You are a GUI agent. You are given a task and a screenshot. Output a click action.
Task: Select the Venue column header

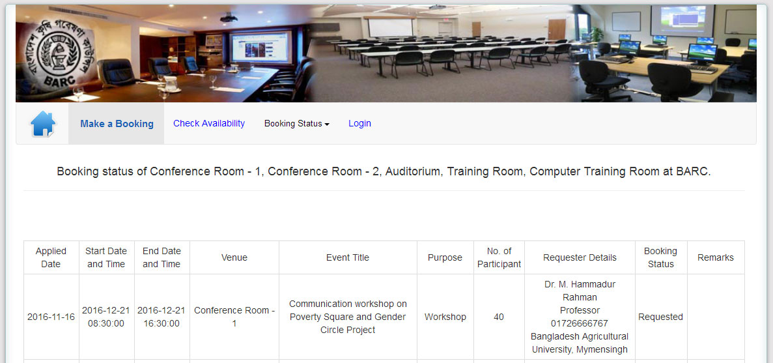pyautogui.click(x=234, y=257)
